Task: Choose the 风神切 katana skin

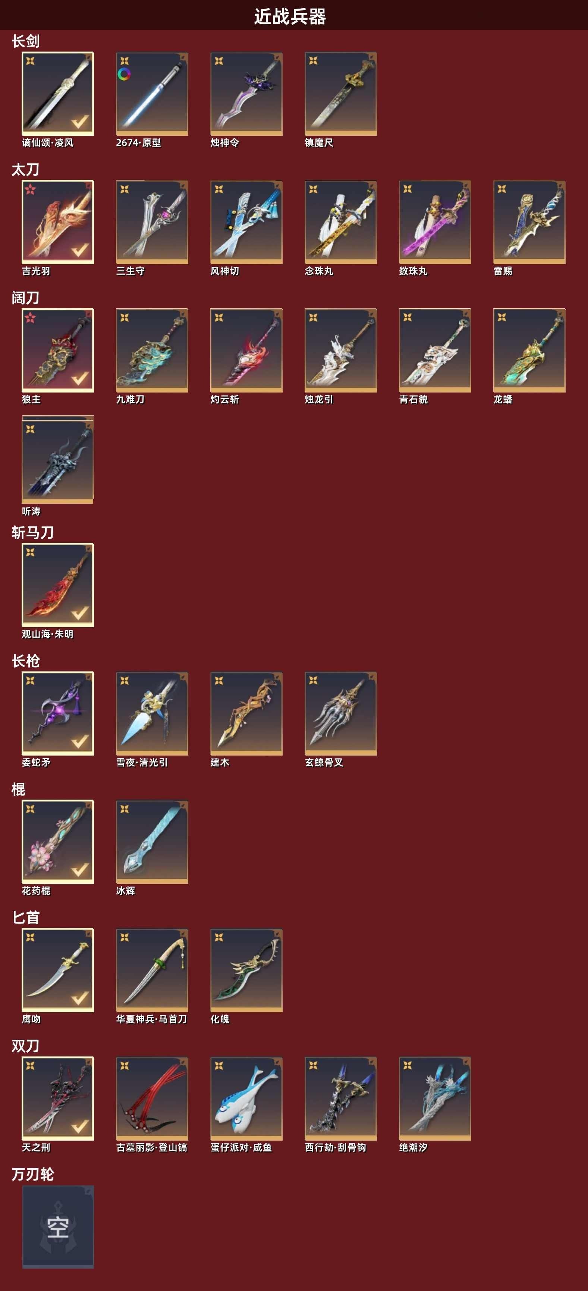Action: click(246, 222)
